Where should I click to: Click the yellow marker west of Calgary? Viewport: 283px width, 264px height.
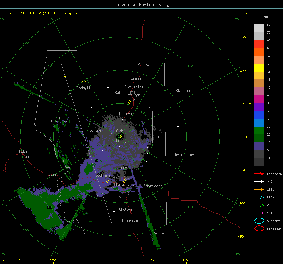click(108, 181)
